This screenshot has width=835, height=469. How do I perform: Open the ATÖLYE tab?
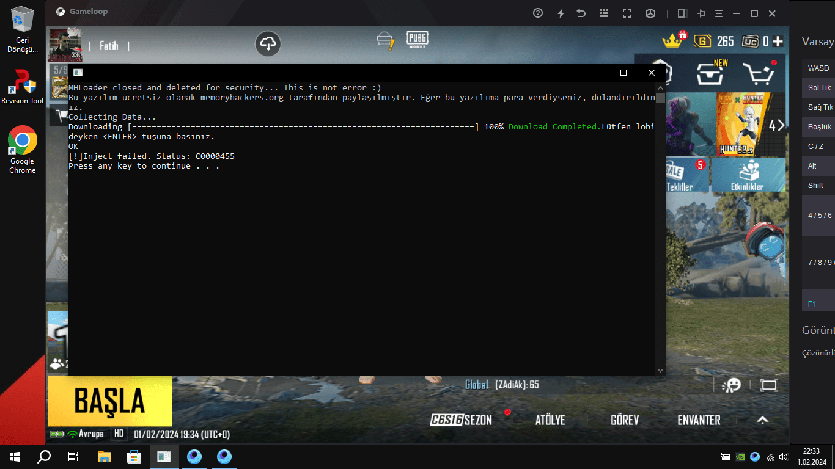(550, 420)
